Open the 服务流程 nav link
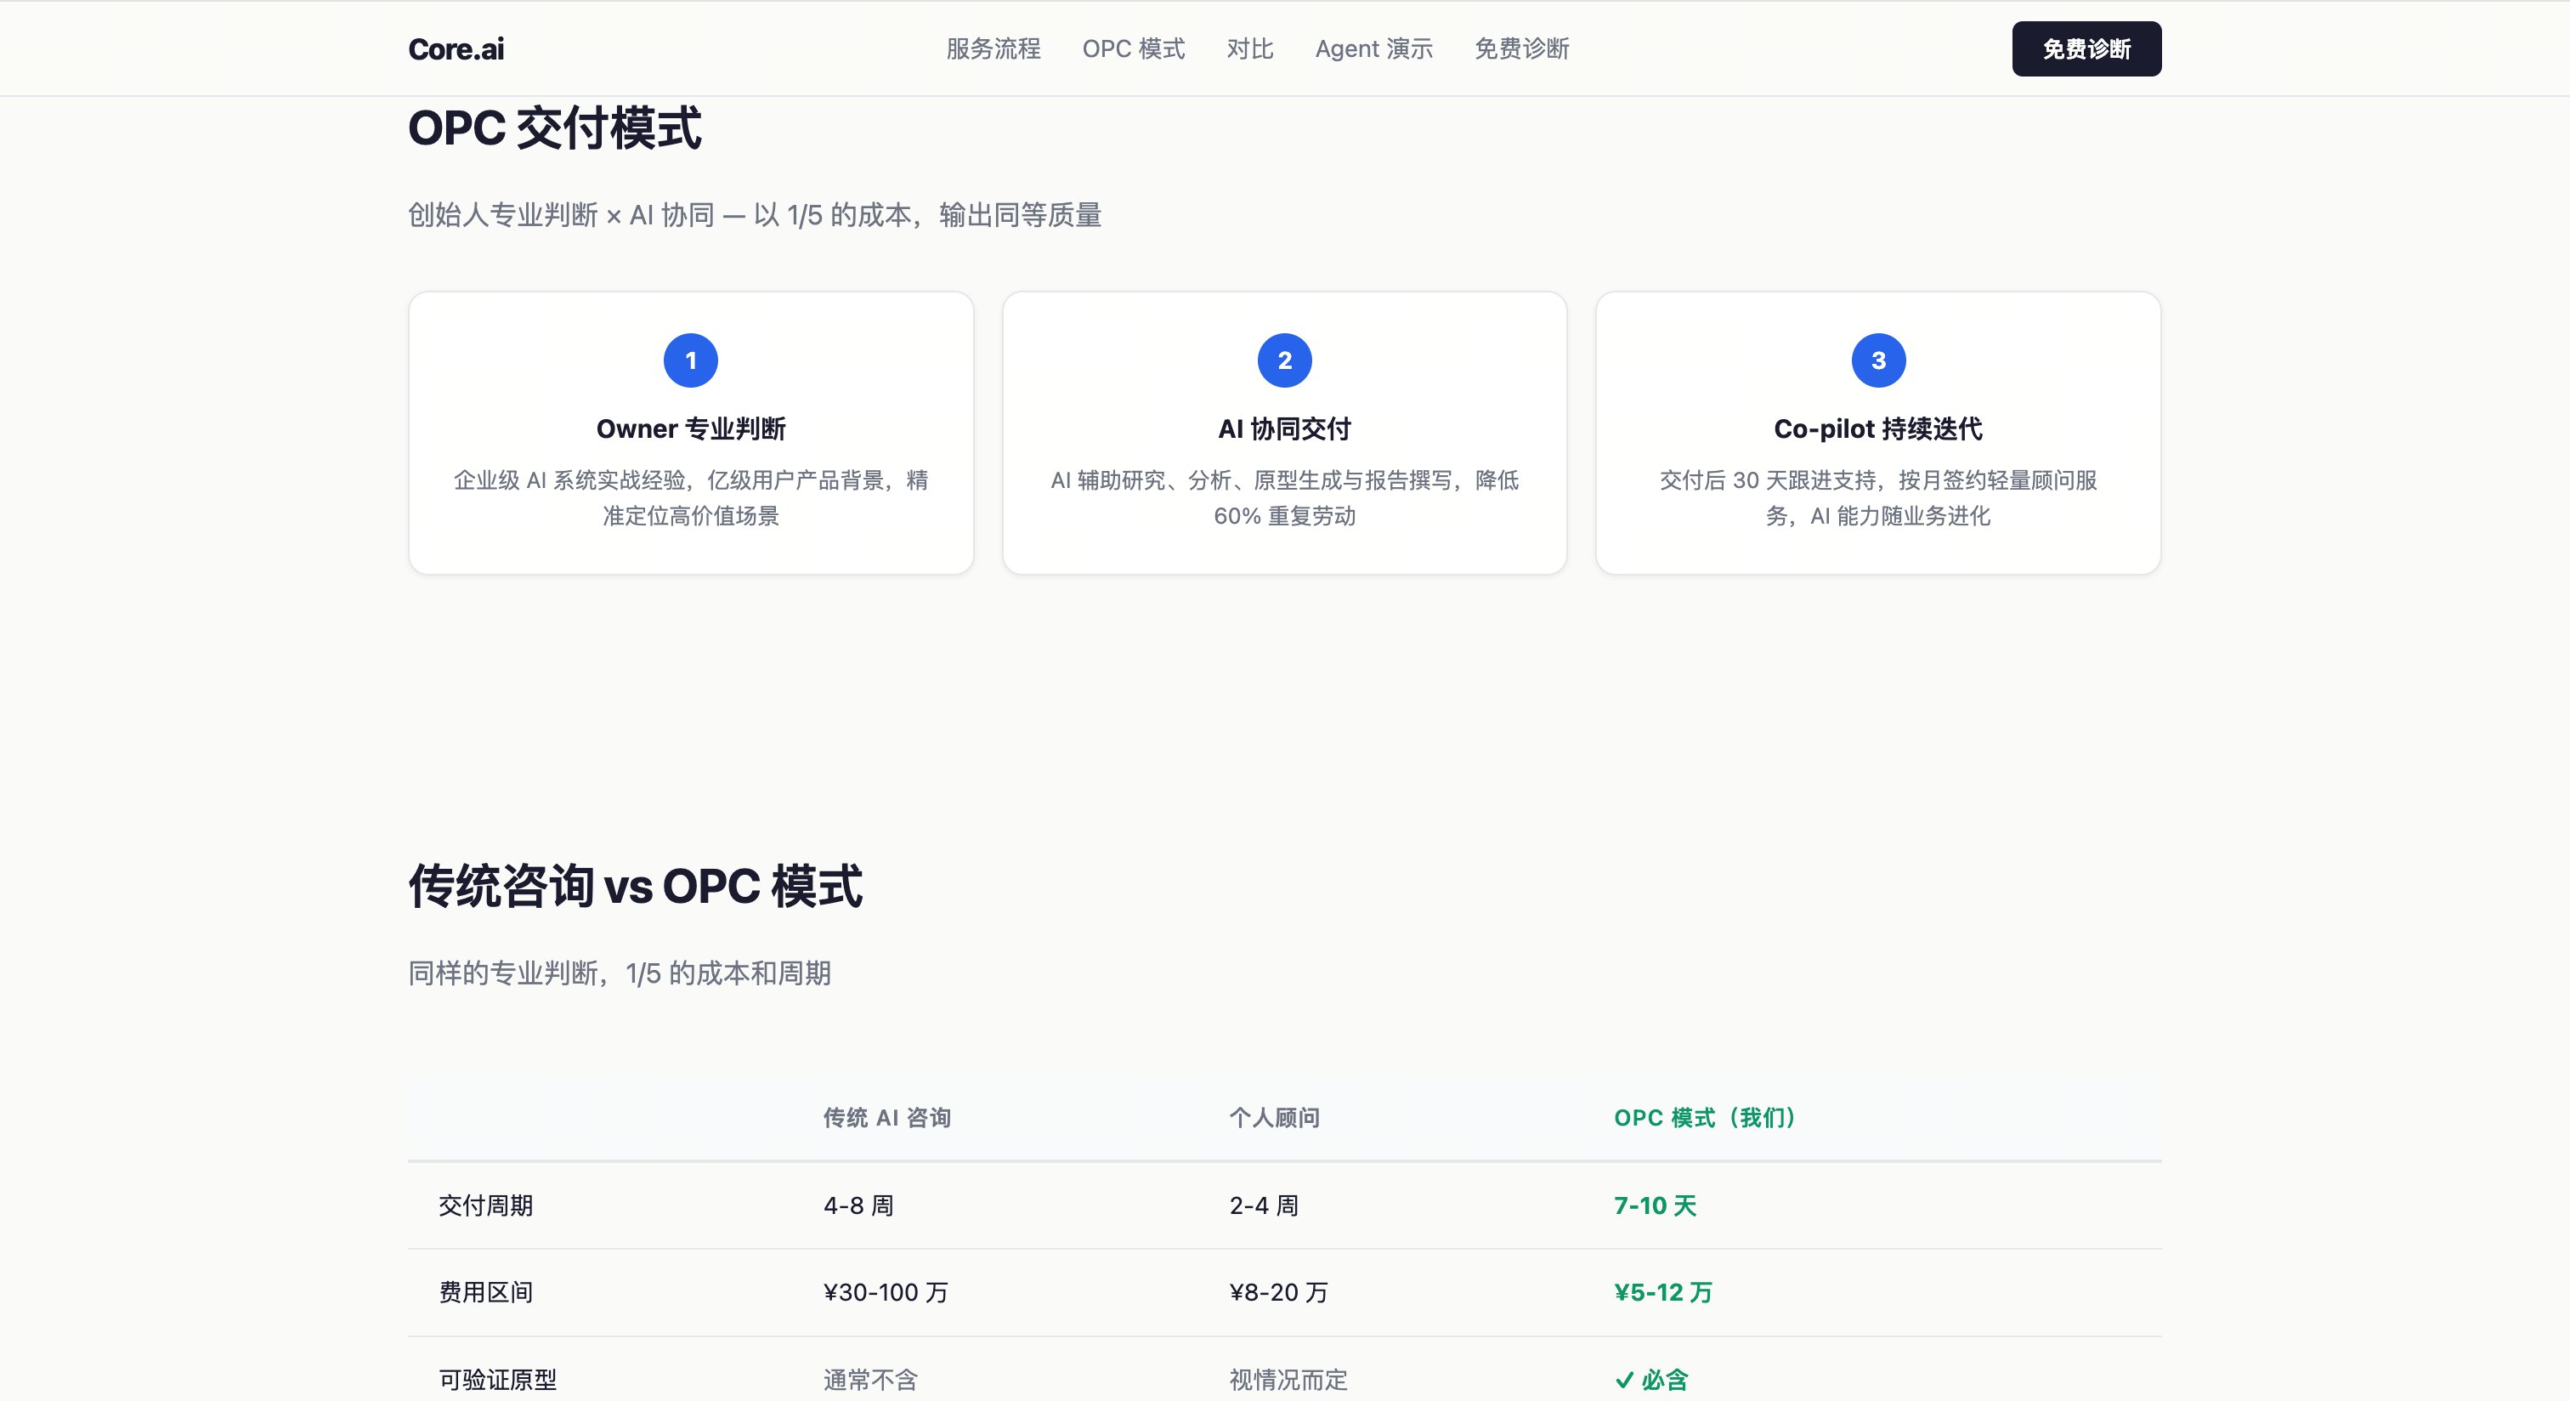The image size is (2570, 1401). [993, 49]
